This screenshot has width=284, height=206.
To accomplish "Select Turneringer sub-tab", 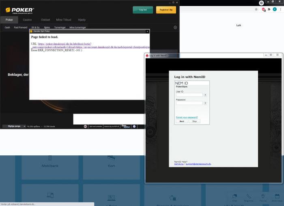I will pyautogui.click(x=60, y=28).
